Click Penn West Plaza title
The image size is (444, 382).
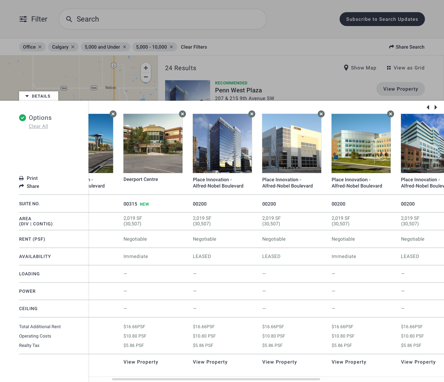click(x=239, y=90)
